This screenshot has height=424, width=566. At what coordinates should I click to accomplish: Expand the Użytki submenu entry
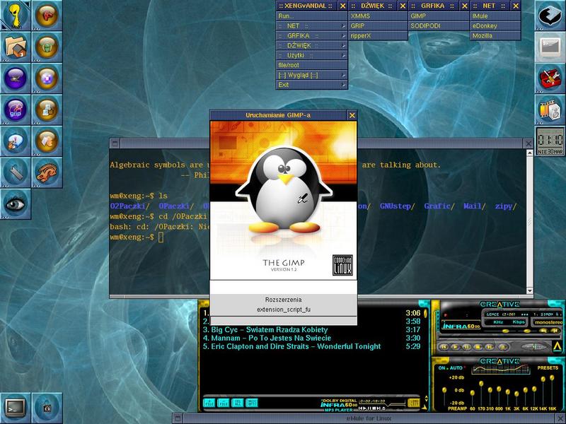point(311,55)
